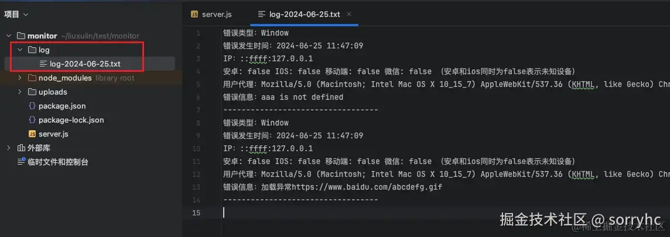Close the log-2024-06-25.txt tab
670x237 pixels.
coord(350,14)
